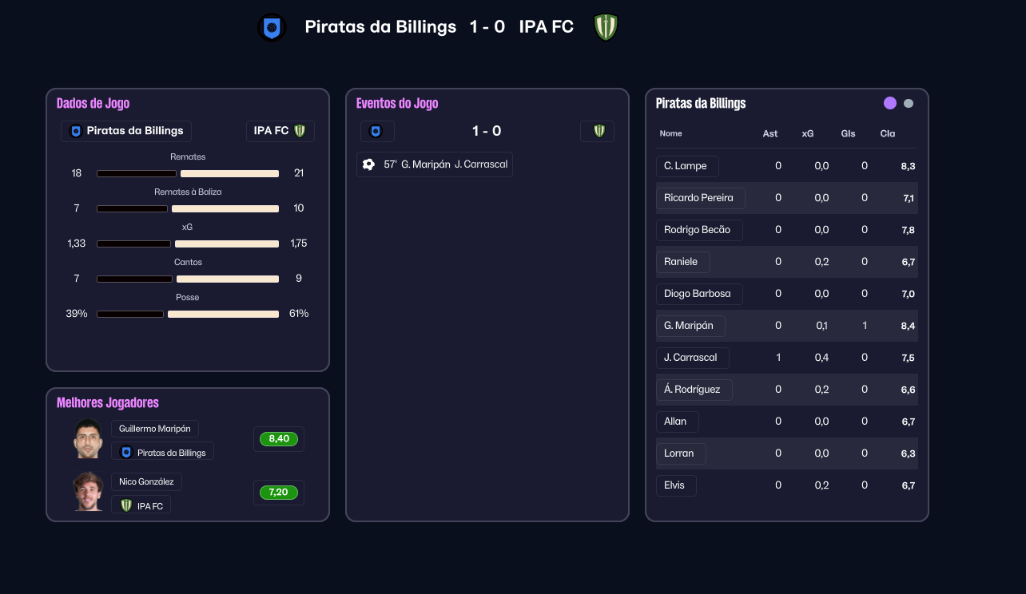Click the Piratas da Billings crest in header
The image size is (1026, 594).
tap(272, 28)
